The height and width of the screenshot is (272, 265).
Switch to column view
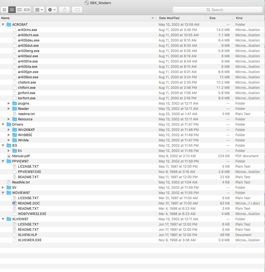tap(19, 10)
